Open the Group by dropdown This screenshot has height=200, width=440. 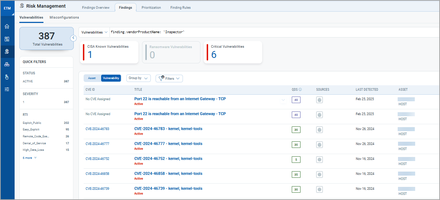[138, 78]
